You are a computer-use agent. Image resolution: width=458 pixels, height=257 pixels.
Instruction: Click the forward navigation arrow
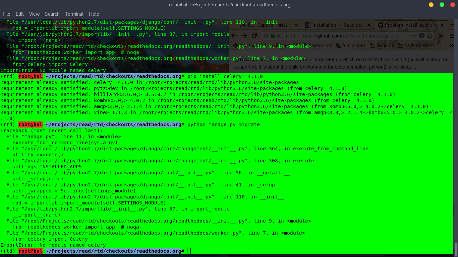(244, 36)
